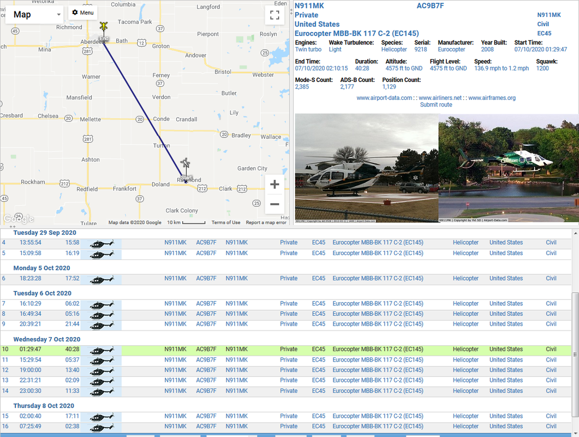Viewport: 579px width, 437px height.
Task: Click the Eurocopter MBB-BK 117 C-2 model title
Action: (357, 33)
